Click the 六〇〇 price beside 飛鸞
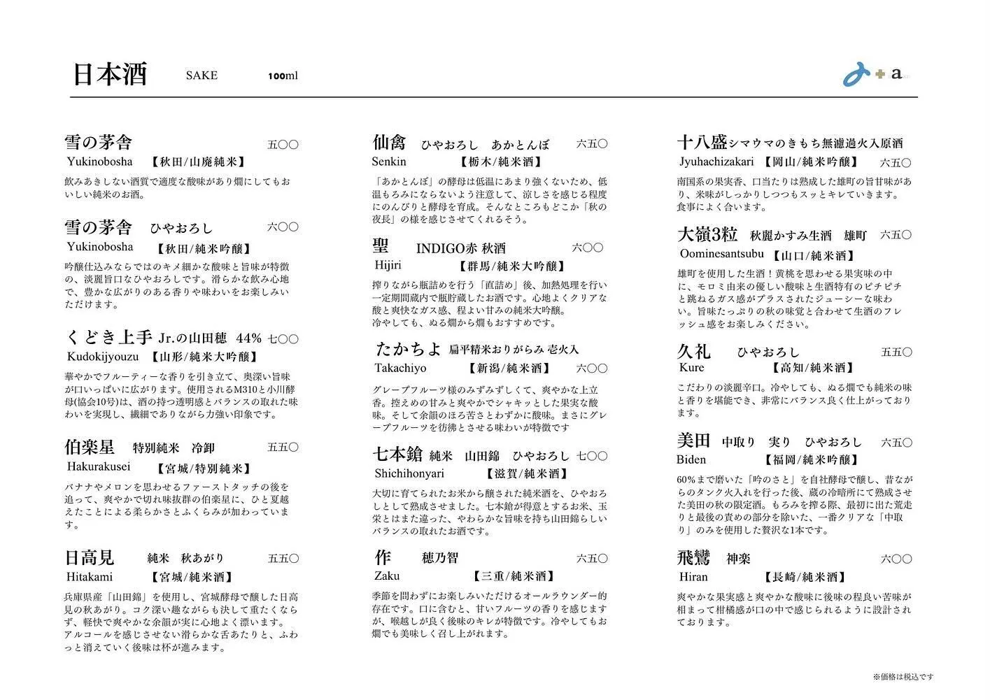Viewport: 990px width, 700px height. tap(896, 559)
